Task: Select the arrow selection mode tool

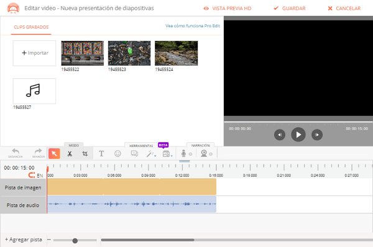Action: [54, 154]
